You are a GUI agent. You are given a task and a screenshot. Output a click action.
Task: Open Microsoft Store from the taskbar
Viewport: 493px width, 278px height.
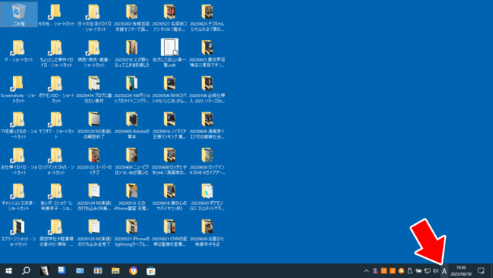click(151, 271)
